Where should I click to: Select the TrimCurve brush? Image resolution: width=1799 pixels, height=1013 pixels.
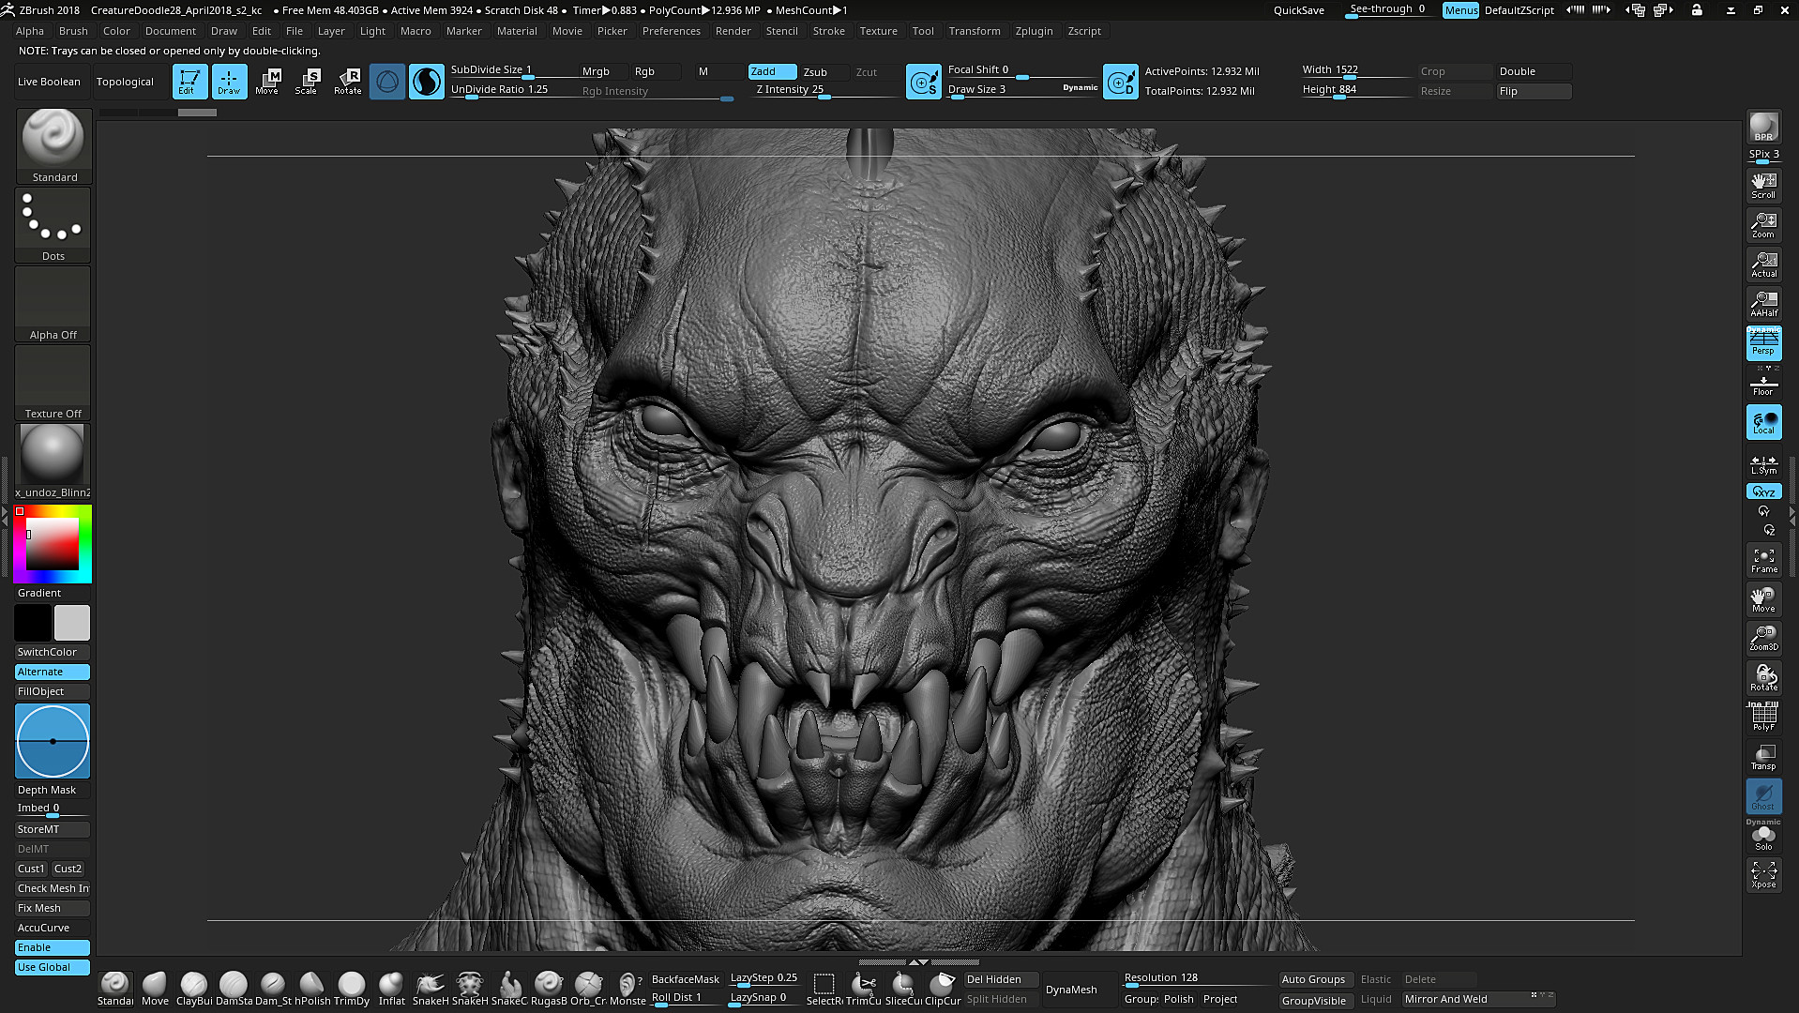(864, 989)
